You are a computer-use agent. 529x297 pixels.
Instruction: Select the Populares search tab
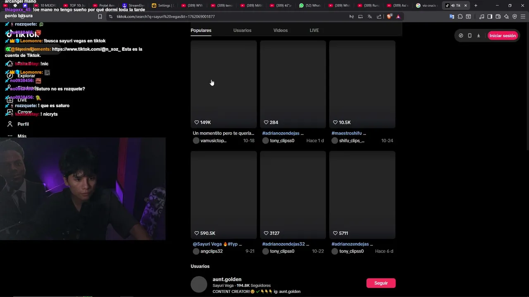pyautogui.click(x=201, y=31)
